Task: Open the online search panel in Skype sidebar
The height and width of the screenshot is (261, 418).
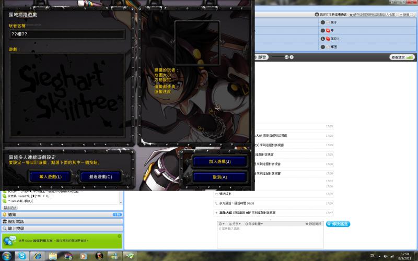Action: point(62,229)
